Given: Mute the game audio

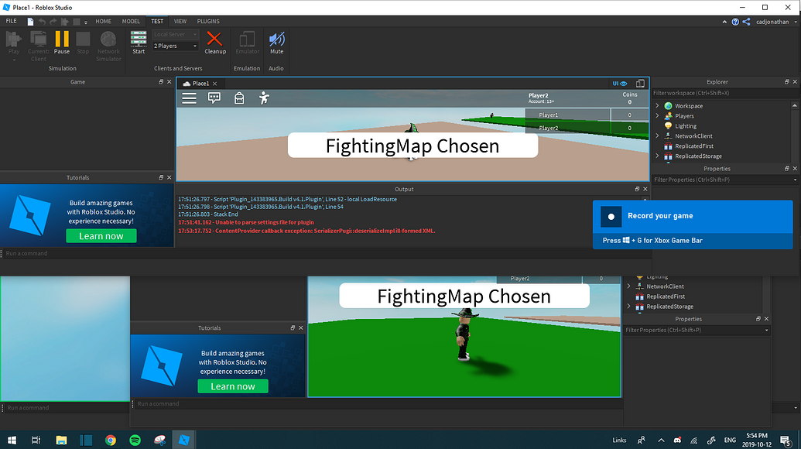Looking at the screenshot, I should (x=276, y=44).
